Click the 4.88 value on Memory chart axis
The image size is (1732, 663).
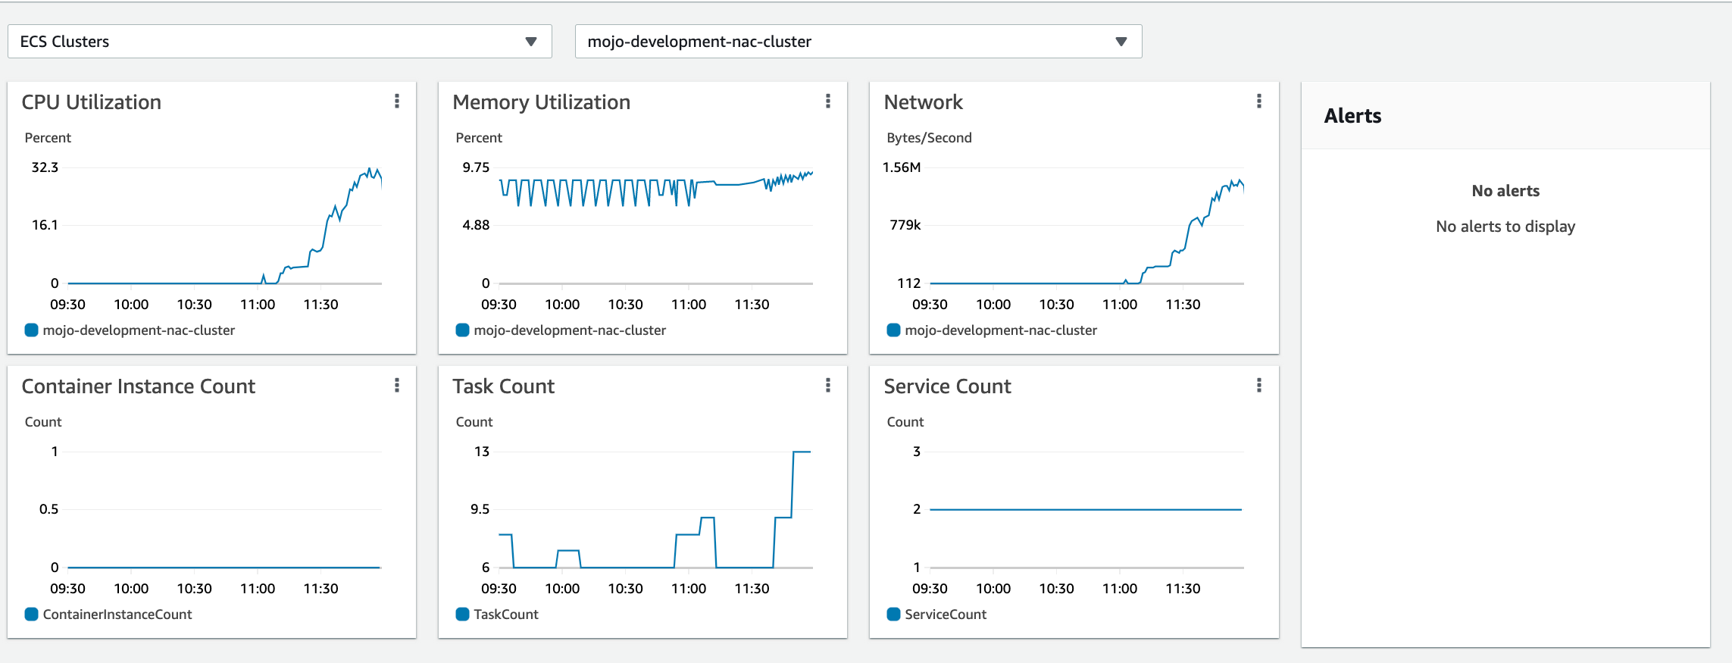pos(476,225)
